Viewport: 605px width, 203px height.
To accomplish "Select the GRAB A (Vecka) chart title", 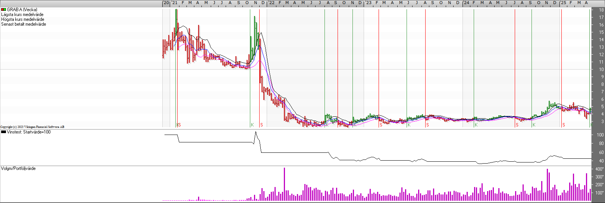I will pos(22,10).
